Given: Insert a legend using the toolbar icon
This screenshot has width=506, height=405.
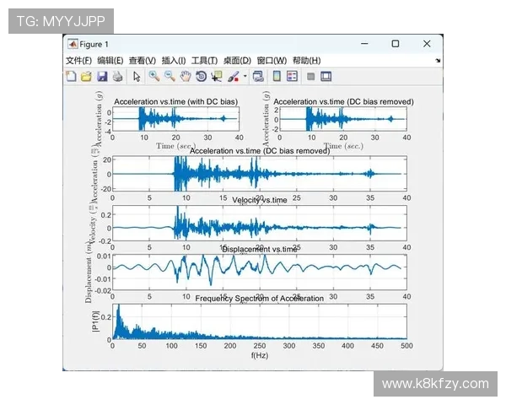Looking at the screenshot, I should (x=292, y=76).
